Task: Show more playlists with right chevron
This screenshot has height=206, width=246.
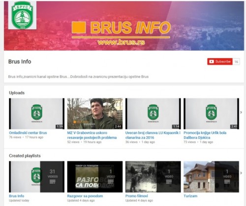Action: 241,173
